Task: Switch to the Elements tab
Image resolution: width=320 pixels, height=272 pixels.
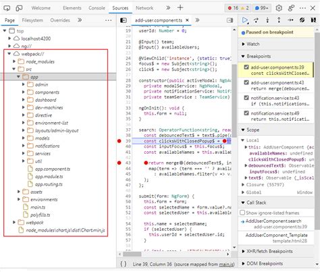Action: pos(72,8)
